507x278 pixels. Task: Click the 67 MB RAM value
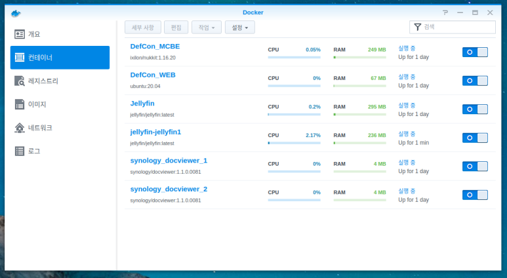(378, 78)
